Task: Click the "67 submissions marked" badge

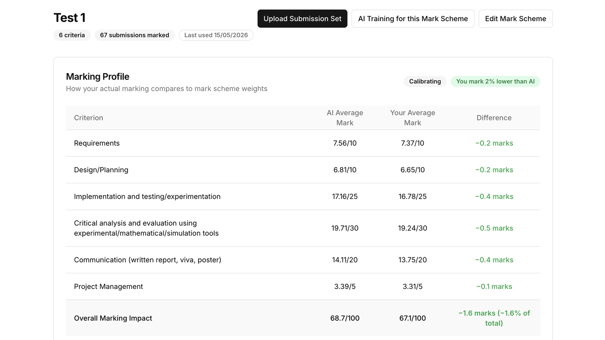Action: (x=135, y=35)
